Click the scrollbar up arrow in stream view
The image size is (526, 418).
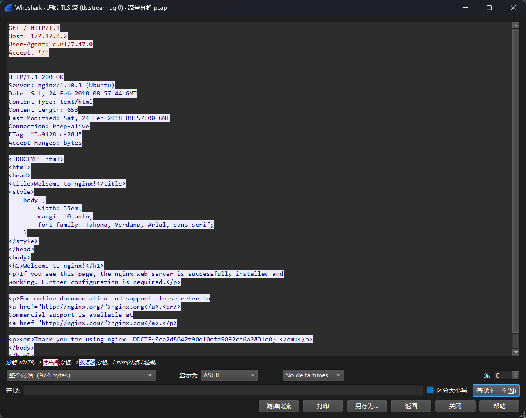pyautogui.click(x=516, y=25)
